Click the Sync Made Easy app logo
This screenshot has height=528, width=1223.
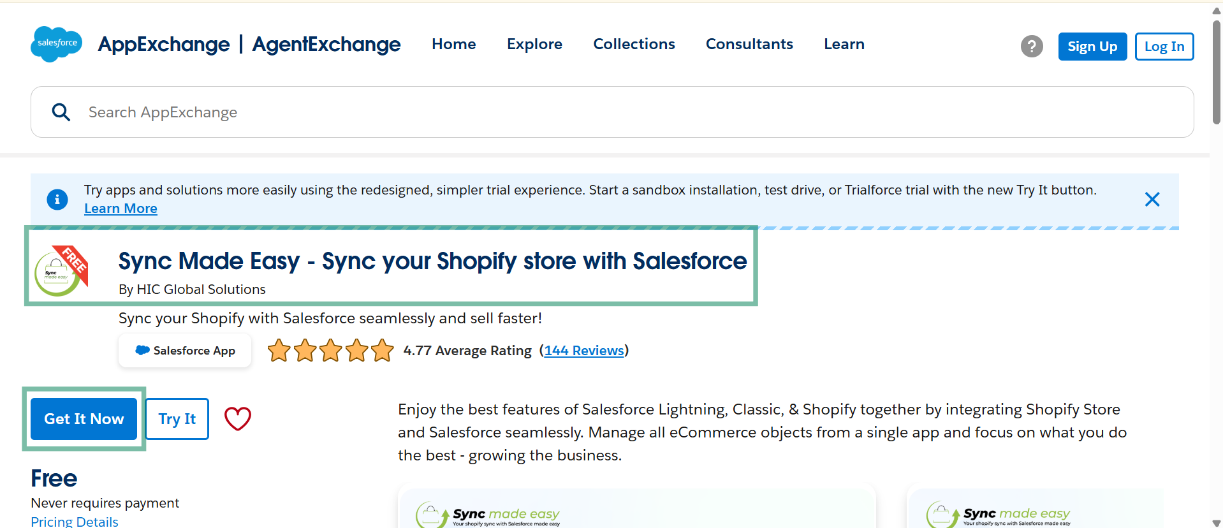(61, 271)
